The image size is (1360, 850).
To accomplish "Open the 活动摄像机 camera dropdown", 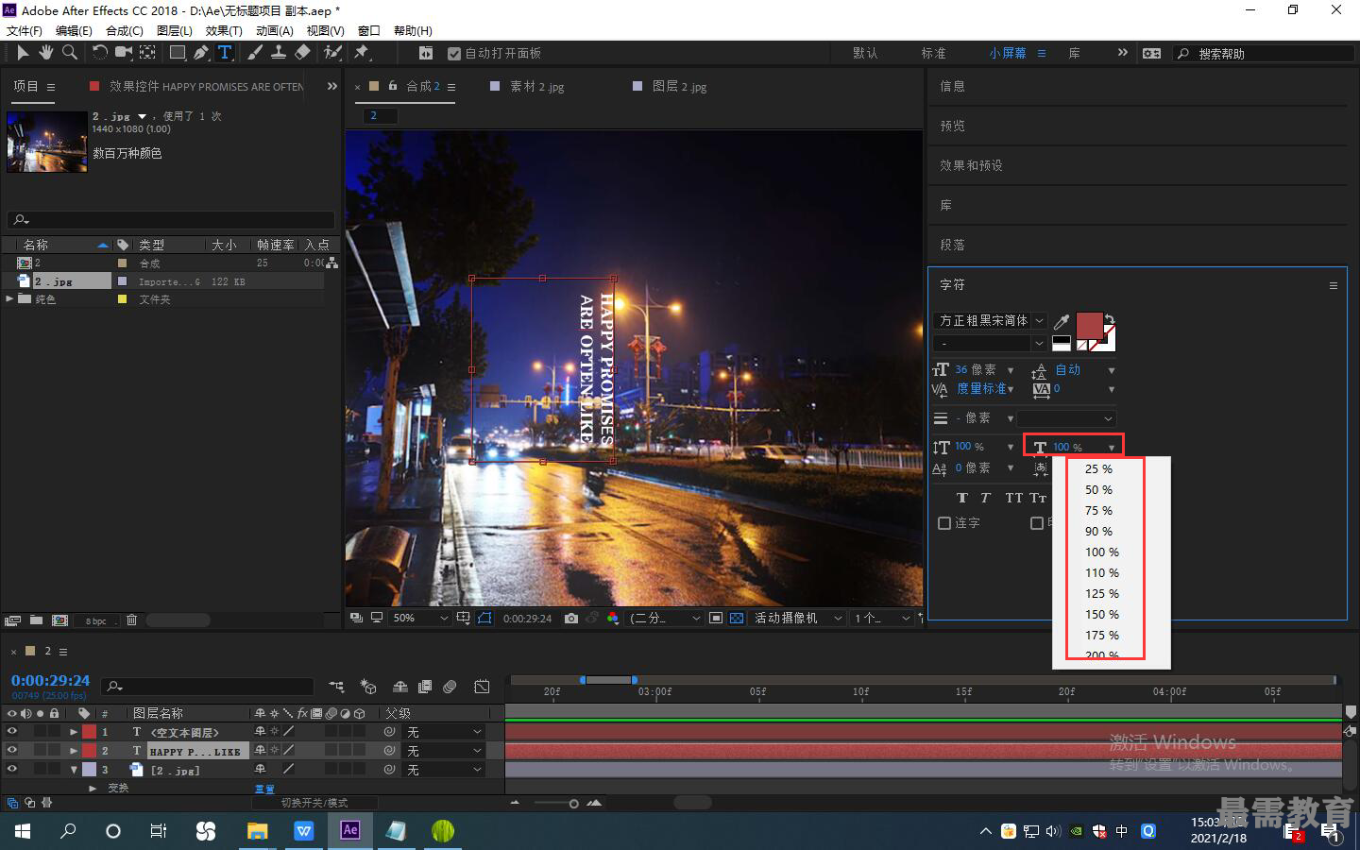I will click(798, 619).
